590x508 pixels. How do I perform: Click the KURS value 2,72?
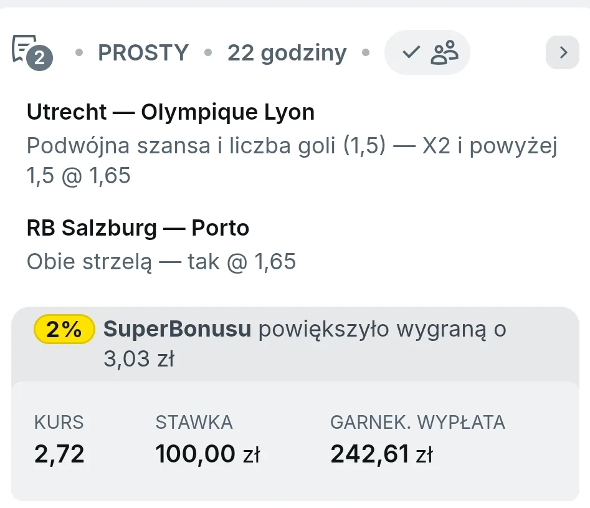coord(59,454)
